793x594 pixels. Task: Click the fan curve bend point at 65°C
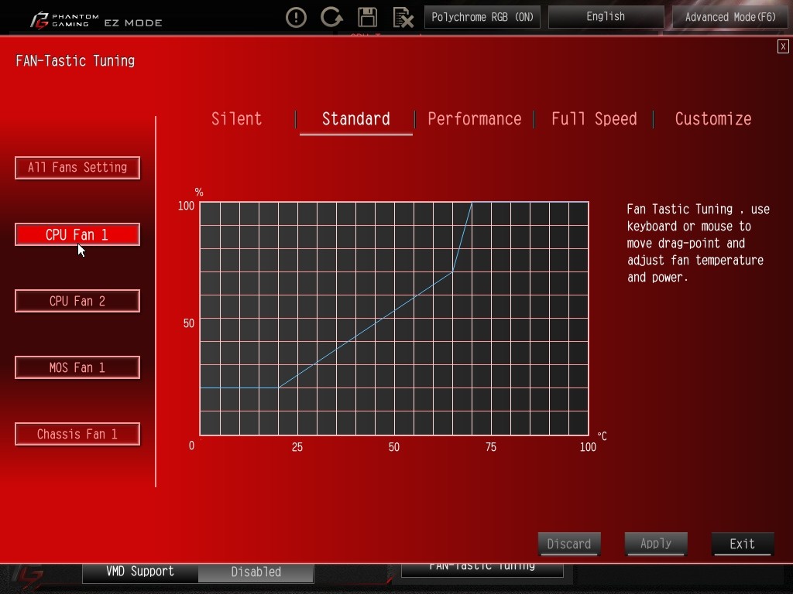pos(452,272)
